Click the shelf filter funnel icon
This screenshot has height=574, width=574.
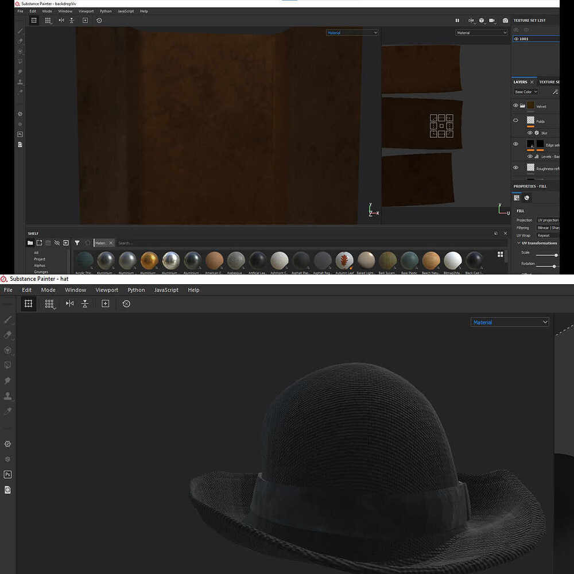(x=77, y=243)
